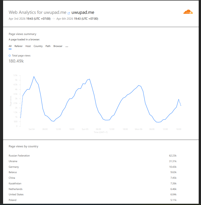Open the more filters ellipsis menu
Image resolution: width=201 pixels, height=205 pixels.
pyautogui.click(x=67, y=46)
